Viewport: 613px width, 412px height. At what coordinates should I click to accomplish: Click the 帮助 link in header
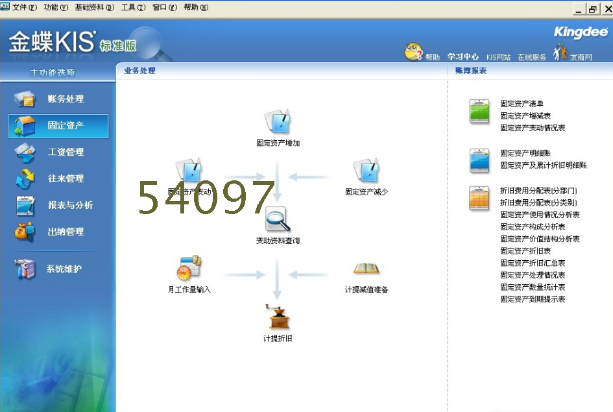click(433, 57)
